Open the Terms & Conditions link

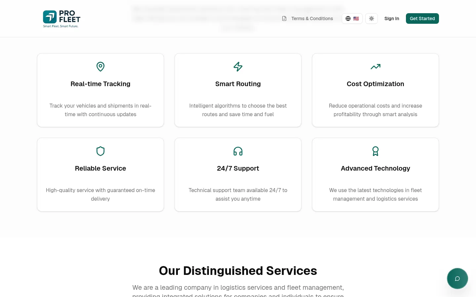tap(312, 18)
